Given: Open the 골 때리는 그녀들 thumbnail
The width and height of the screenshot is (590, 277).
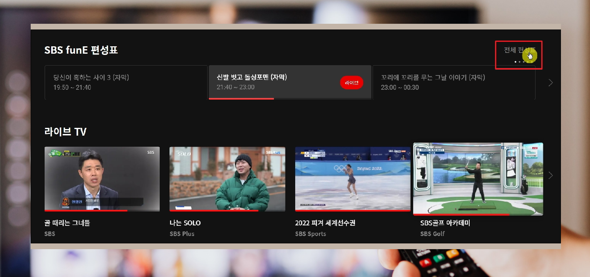Looking at the screenshot, I should 102,179.
